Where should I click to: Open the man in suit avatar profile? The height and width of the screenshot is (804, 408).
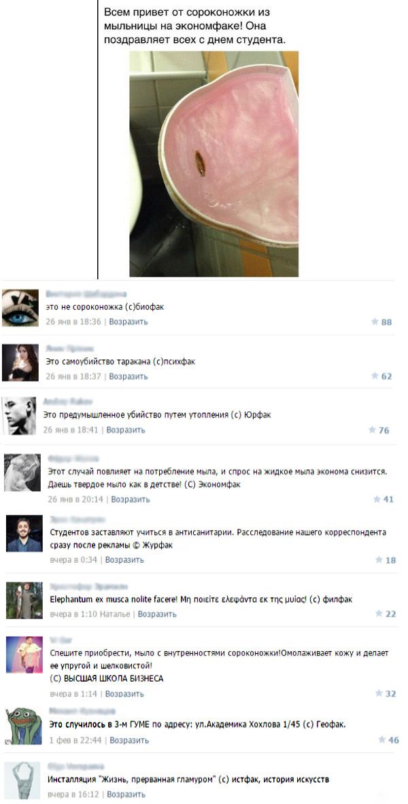[x=24, y=534]
